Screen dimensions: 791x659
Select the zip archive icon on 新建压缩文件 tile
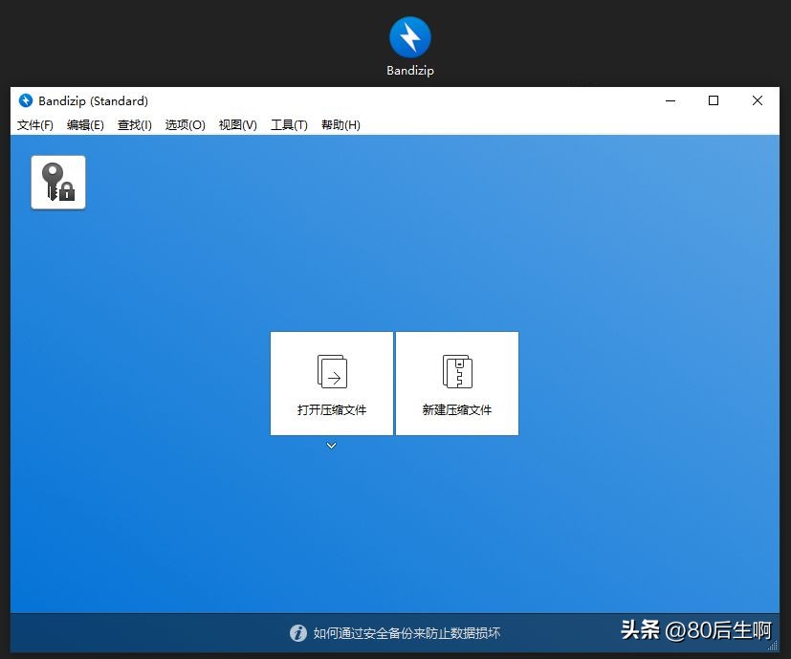456,371
